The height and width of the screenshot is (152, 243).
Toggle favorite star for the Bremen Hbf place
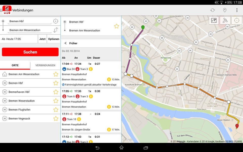tap(56, 83)
